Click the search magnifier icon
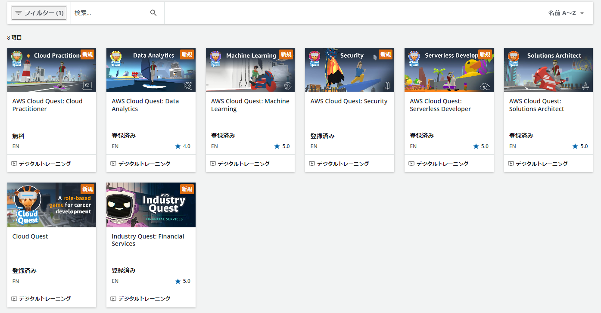 [153, 13]
